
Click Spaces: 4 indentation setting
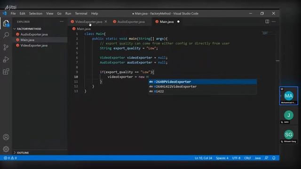click(x=222, y=158)
